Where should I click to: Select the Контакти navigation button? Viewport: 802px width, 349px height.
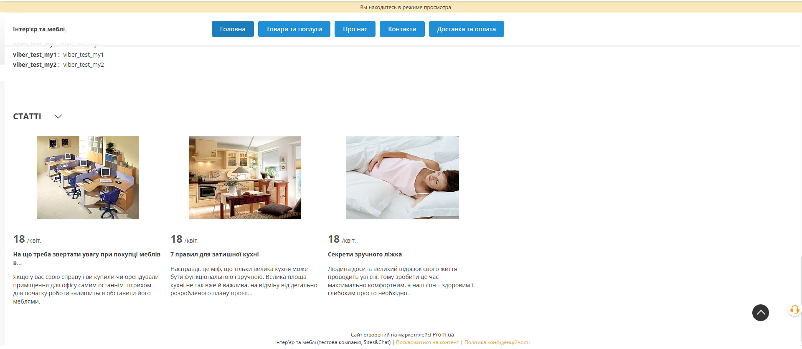coord(402,29)
